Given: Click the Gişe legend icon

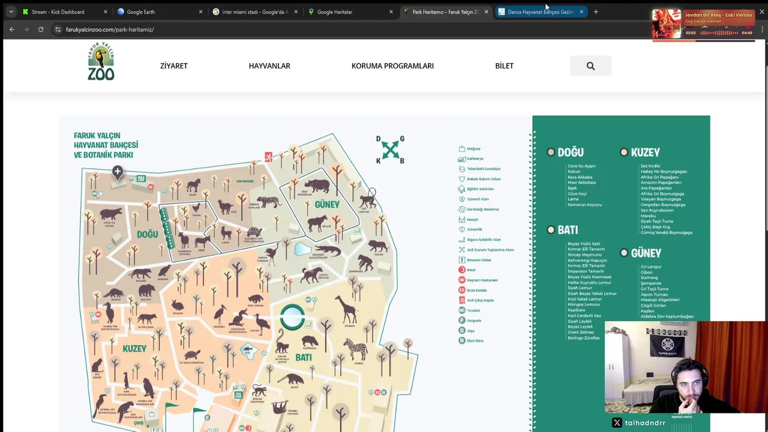Looking at the screenshot, I should 462,331.
